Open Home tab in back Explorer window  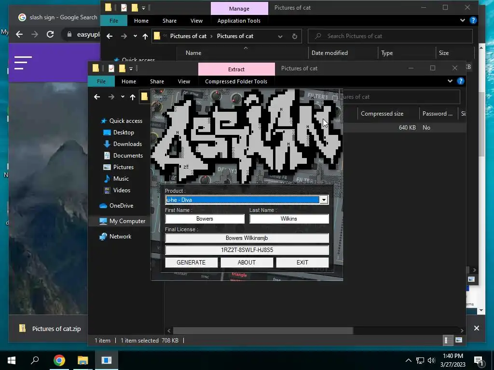pos(141,20)
